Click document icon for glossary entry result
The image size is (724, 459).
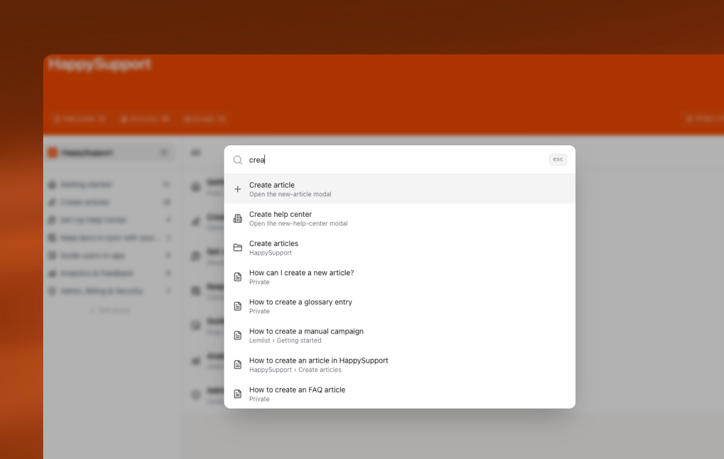pos(237,306)
